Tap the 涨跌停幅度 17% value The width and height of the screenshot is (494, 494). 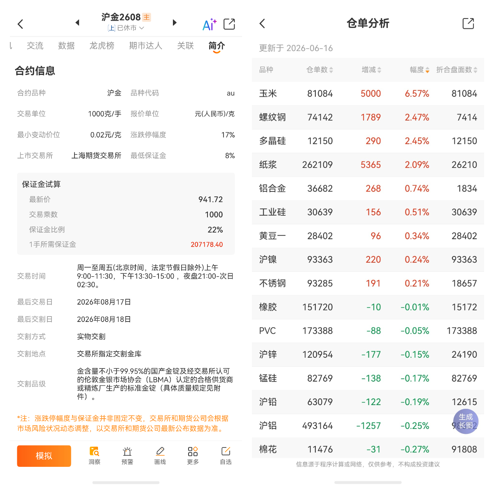pos(228,135)
